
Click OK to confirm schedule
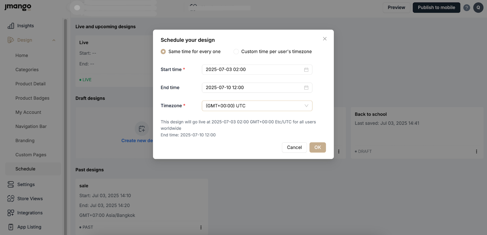(x=317, y=148)
